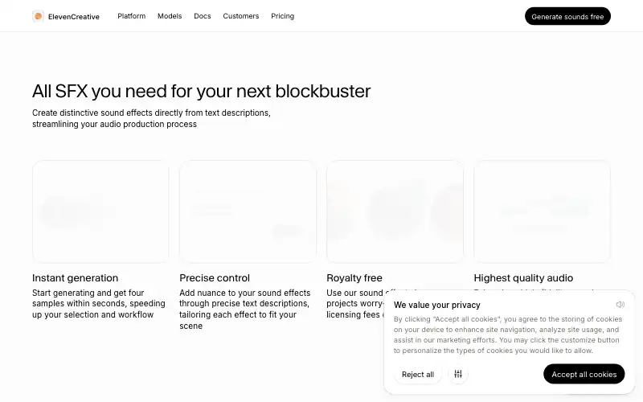Open the Highest quality audio card image
The height and width of the screenshot is (402, 643).
pyautogui.click(x=542, y=211)
